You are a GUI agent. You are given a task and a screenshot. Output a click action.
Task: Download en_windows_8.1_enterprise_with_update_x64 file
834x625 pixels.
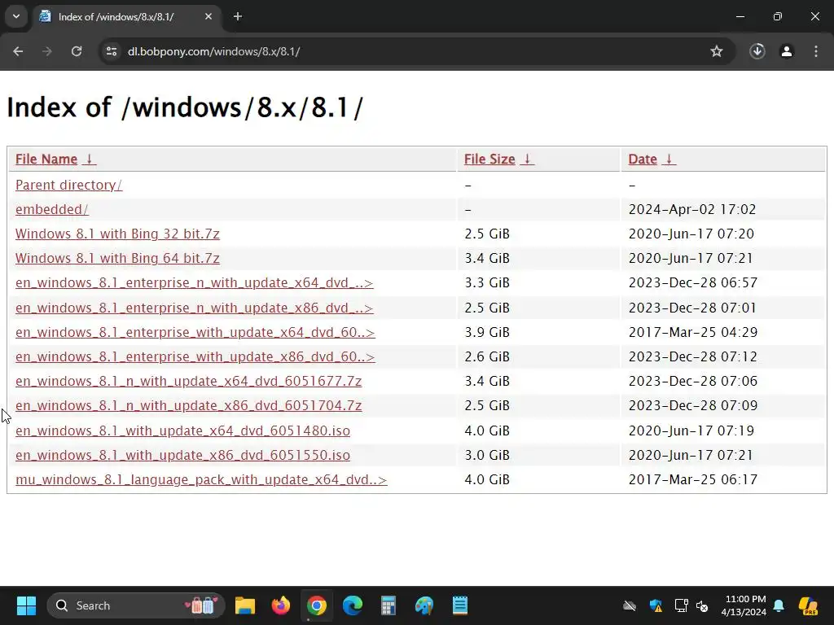pos(195,332)
